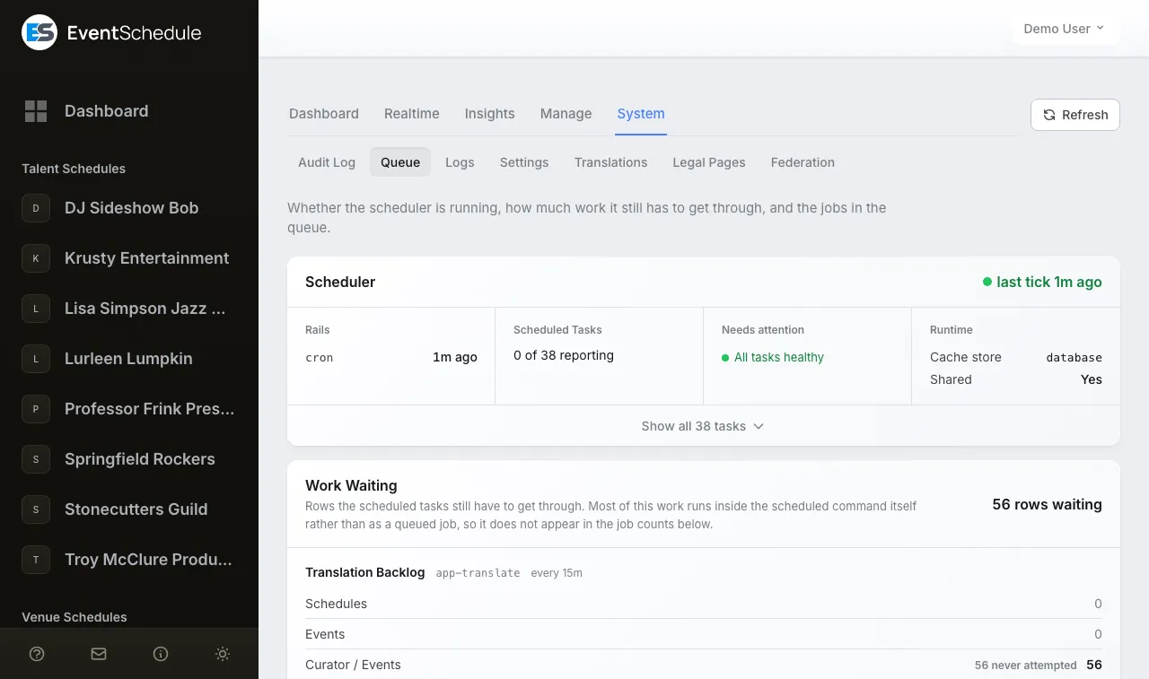This screenshot has width=1149, height=679.
Task: Open the Krusty Entertainment schedule
Action: (147, 258)
